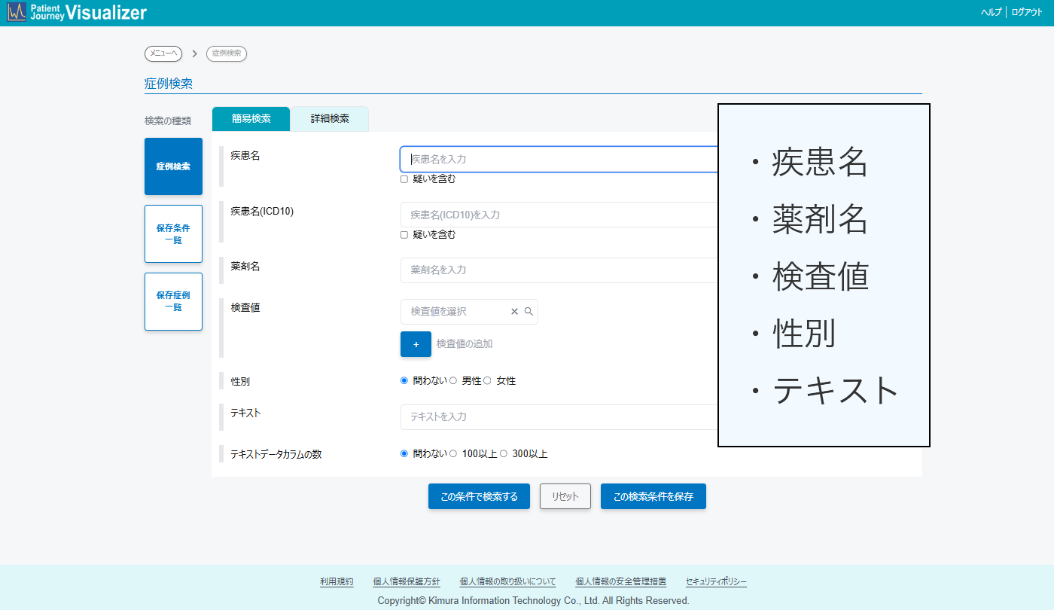This screenshot has height=610, width=1054.
Task: Open the ヘルプ link in header
Action: tap(991, 13)
